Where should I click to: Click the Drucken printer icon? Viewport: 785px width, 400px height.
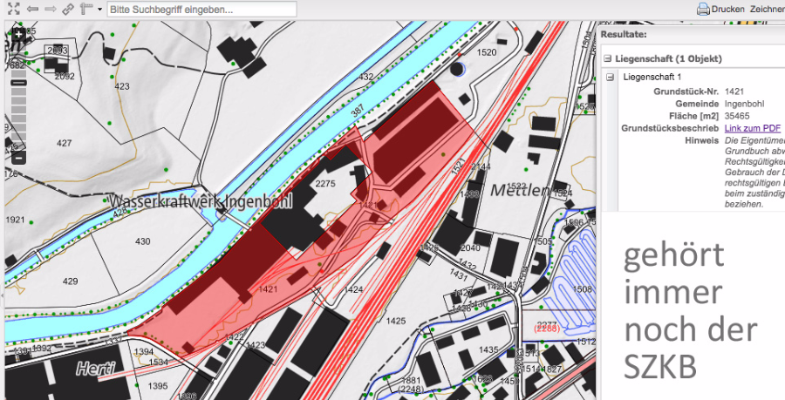pos(703,10)
